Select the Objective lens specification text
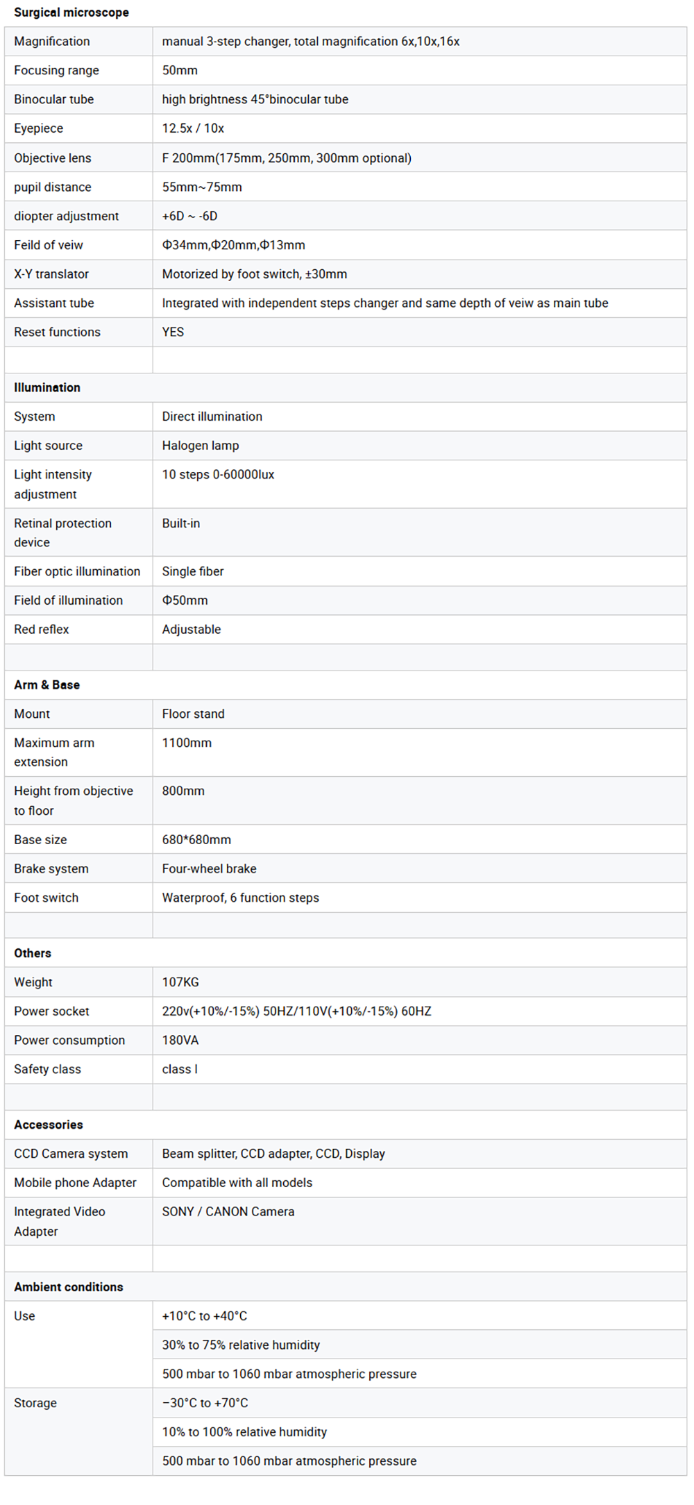 (x=287, y=158)
